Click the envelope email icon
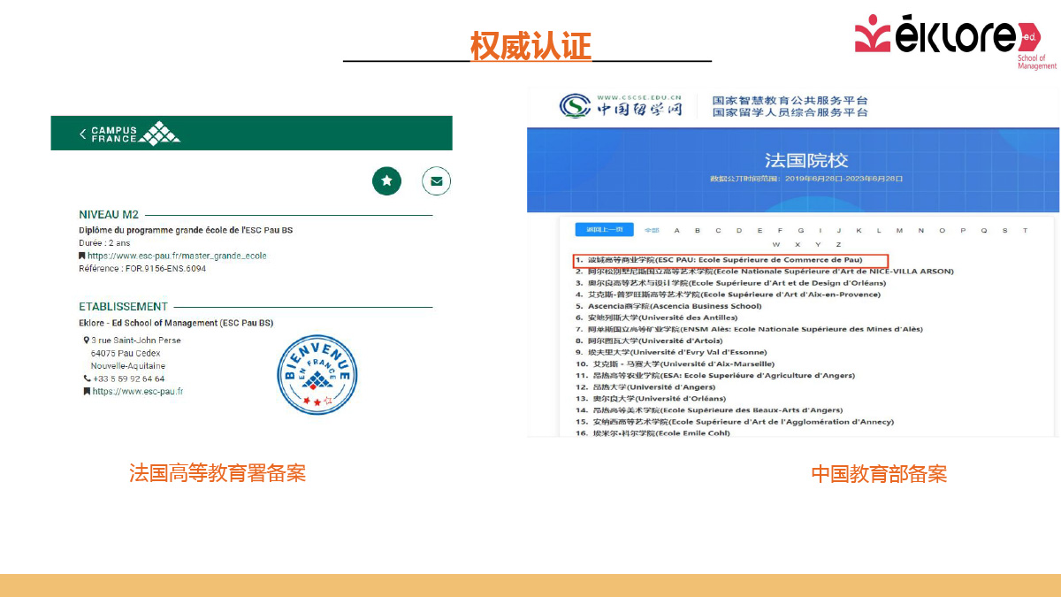 coord(436,180)
